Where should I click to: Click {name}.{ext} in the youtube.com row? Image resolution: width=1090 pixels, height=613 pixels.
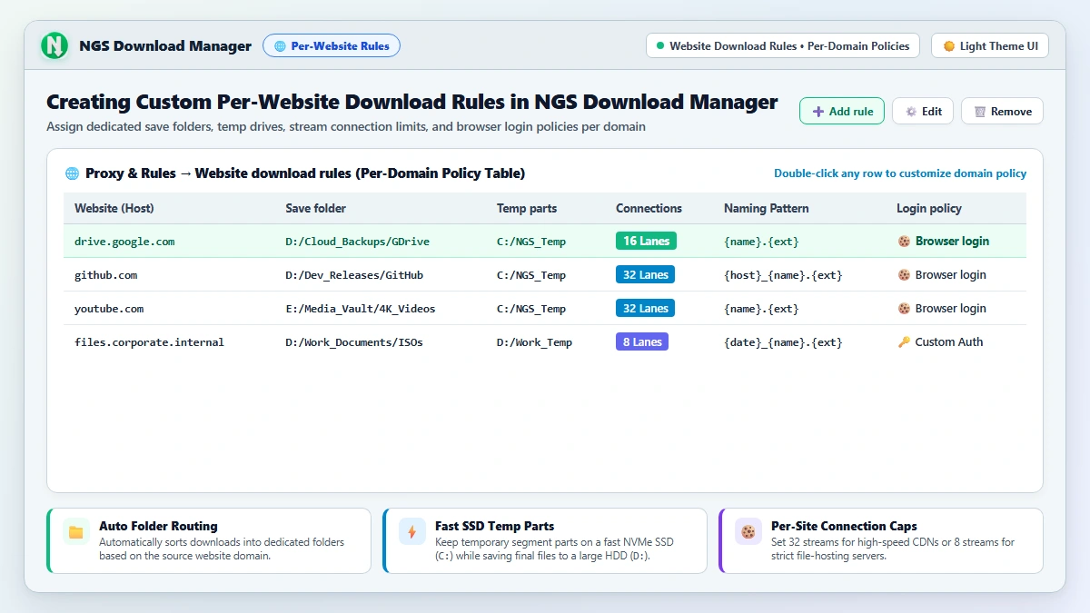tap(761, 309)
